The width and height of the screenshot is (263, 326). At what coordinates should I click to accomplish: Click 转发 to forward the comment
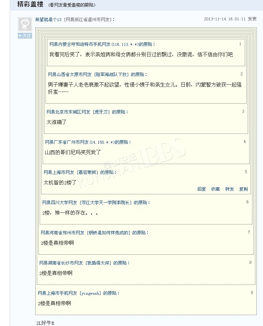pos(229,189)
